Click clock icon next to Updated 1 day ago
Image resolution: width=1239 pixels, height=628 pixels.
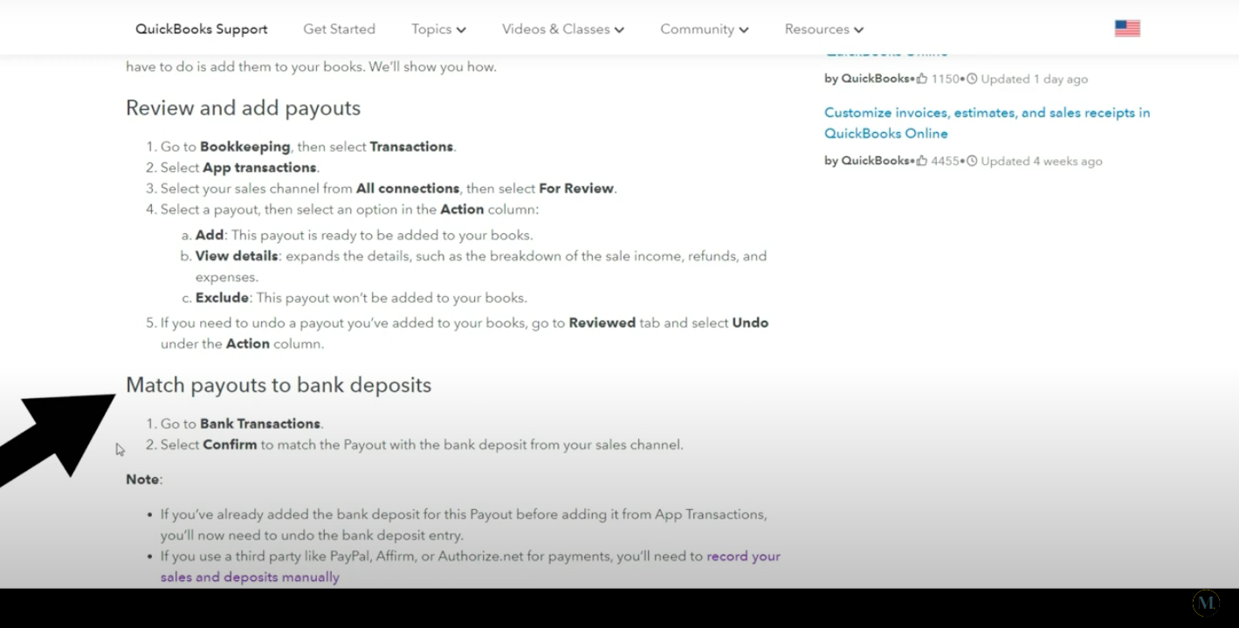pos(972,79)
